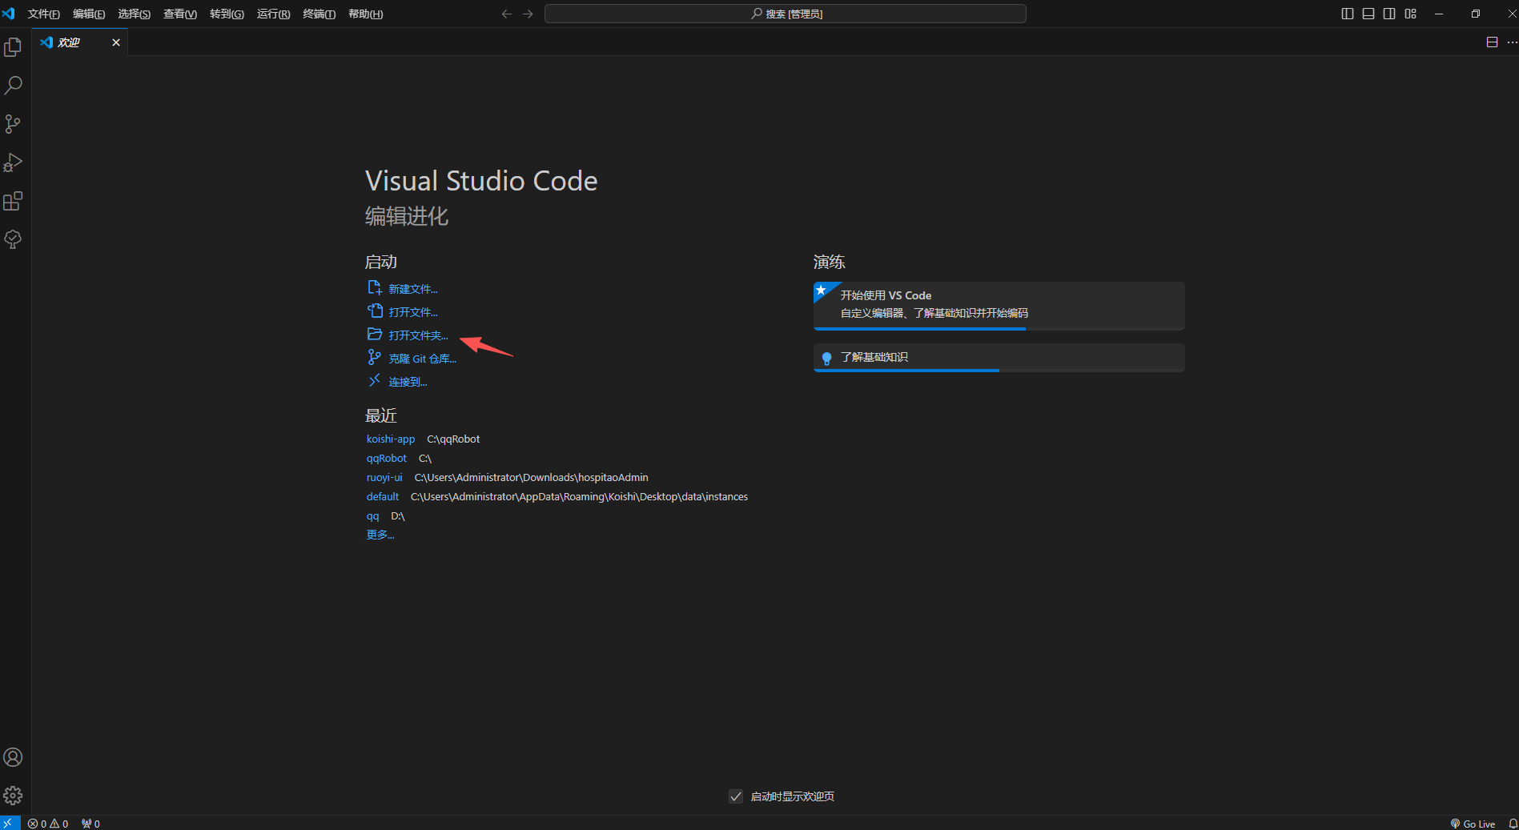Open the Extensions view icon
Viewport: 1519px width, 830px height.
point(13,201)
